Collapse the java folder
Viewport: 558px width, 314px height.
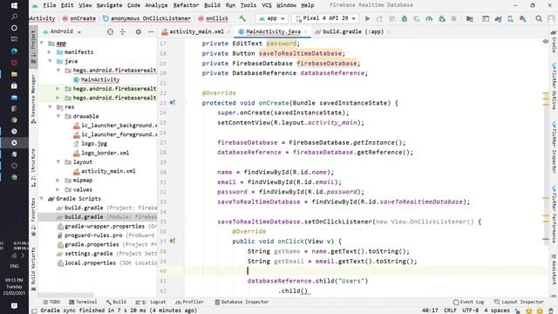click(50, 61)
